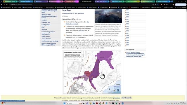Open File Explorer from the taskbar
Viewport: 187px width, 105px height.
90,103
